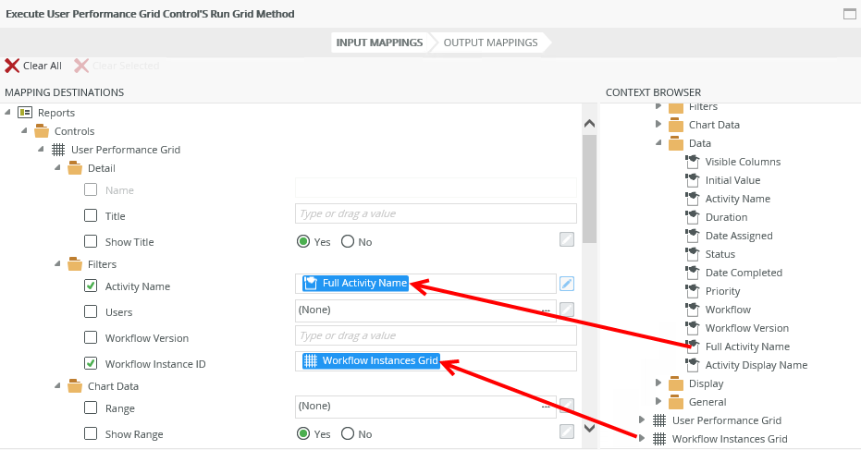
Task: Collapse the Filters folder in mapping destinations
Action: pos(58,264)
